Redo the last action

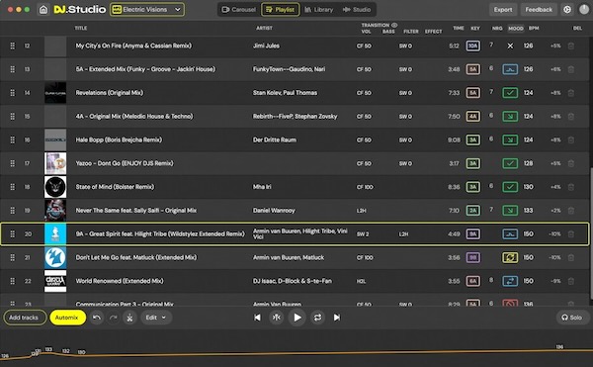tap(113, 318)
